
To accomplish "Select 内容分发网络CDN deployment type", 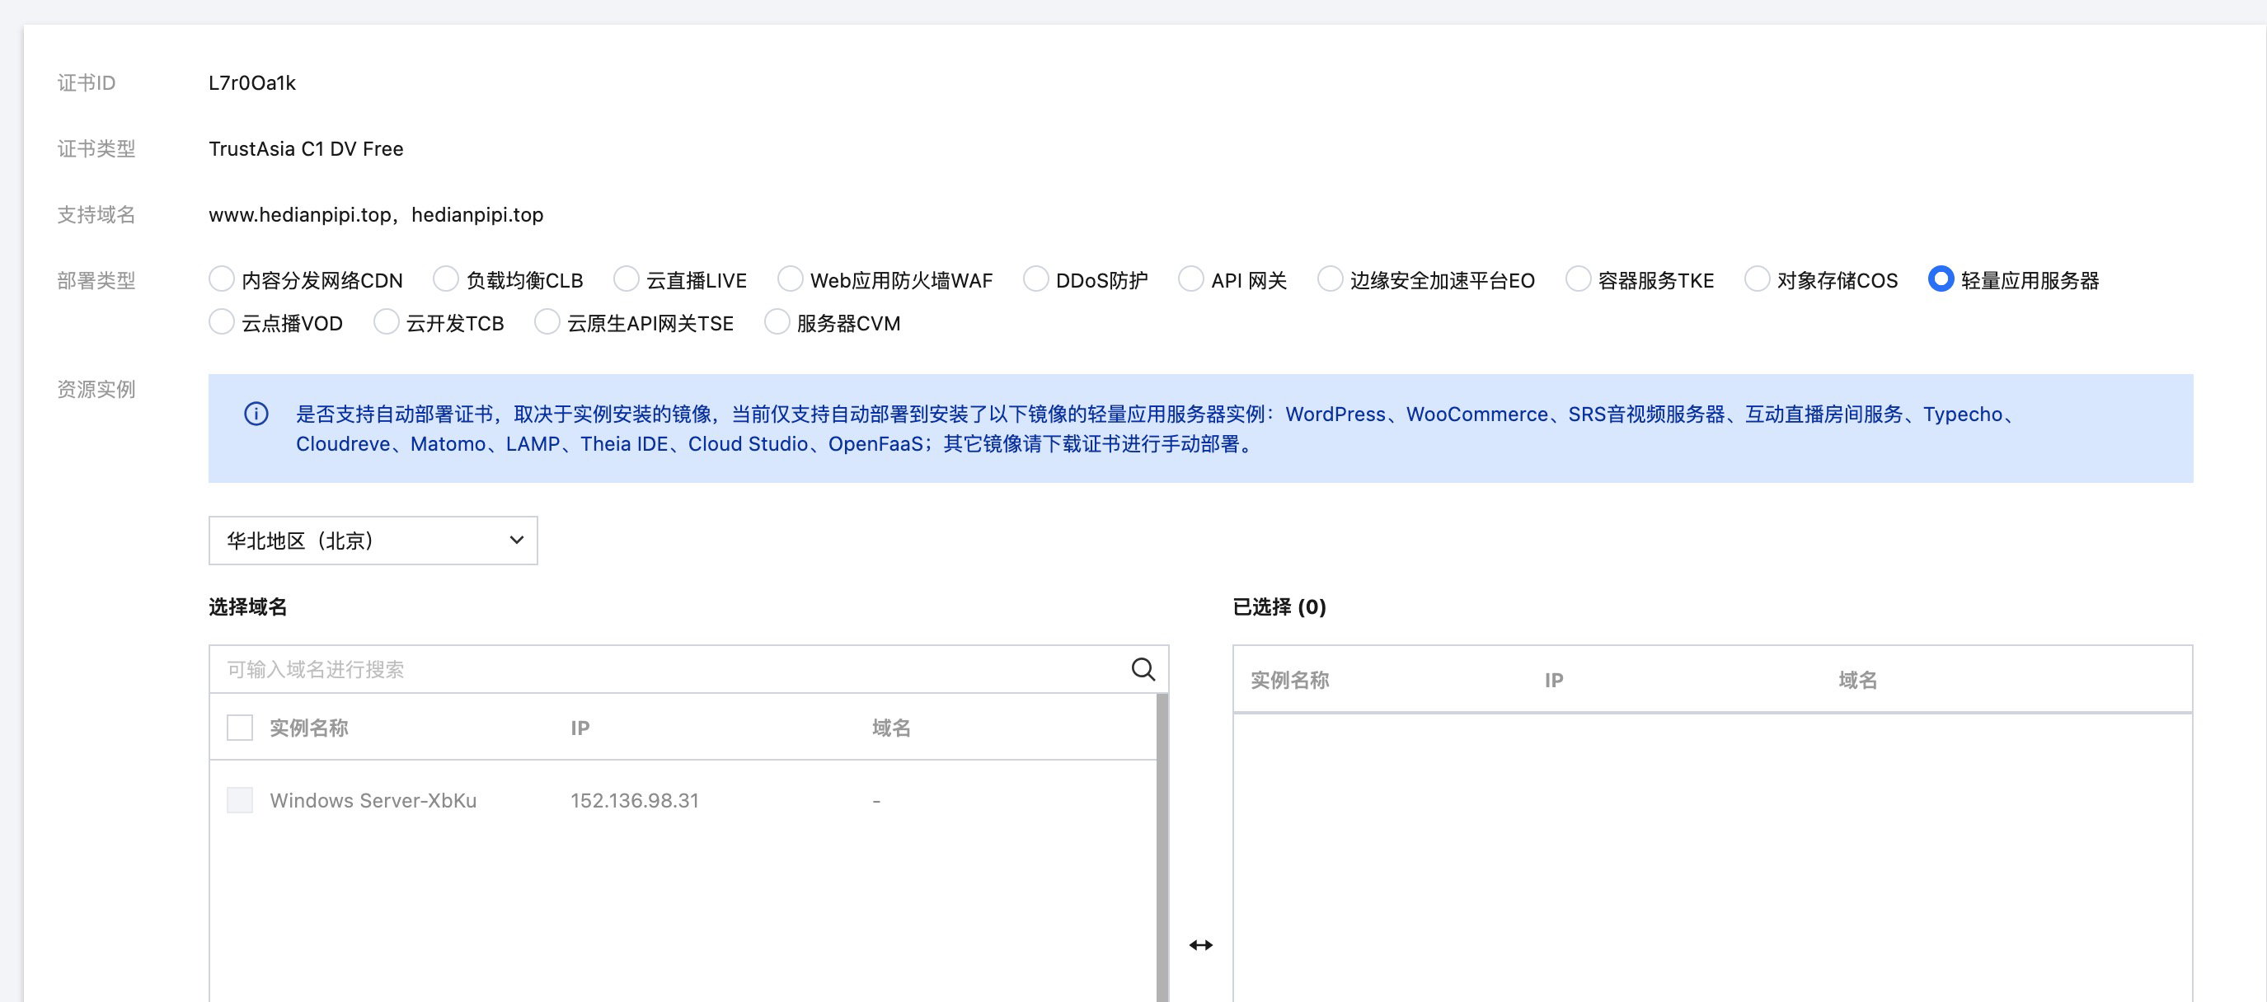I will pos(222,279).
